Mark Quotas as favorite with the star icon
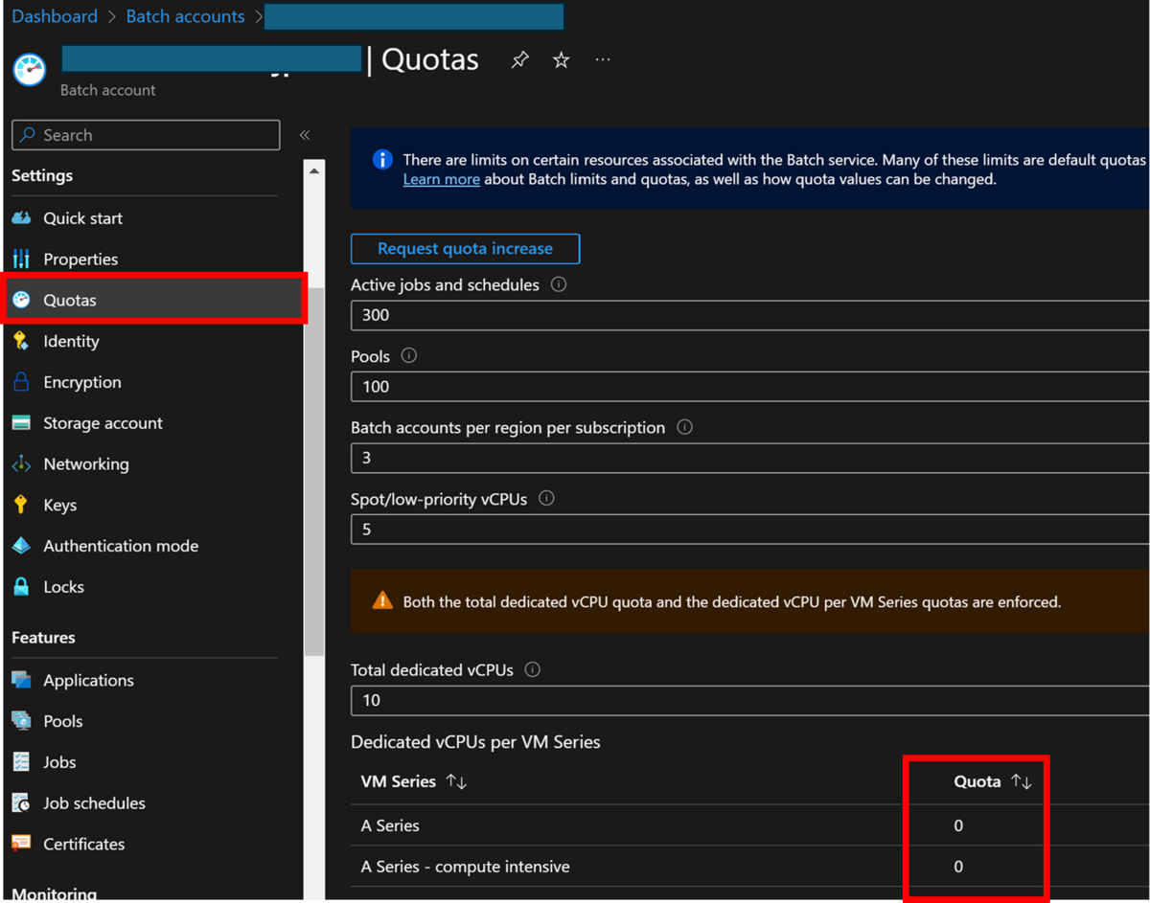 (562, 60)
